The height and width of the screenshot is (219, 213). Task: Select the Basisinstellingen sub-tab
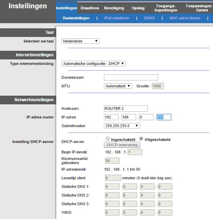click(x=76, y=18)
